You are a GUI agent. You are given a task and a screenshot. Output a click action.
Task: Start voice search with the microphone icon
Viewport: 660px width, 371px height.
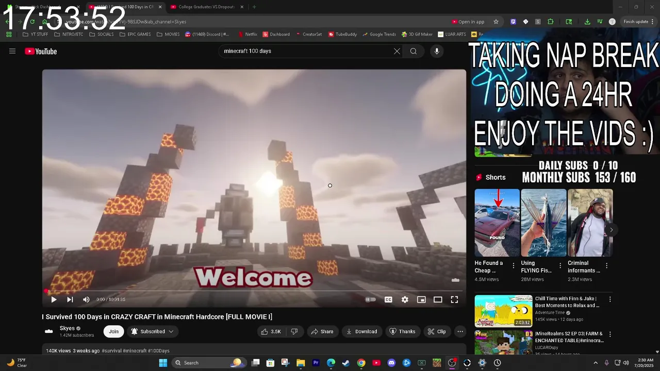(x=437, y=51)
